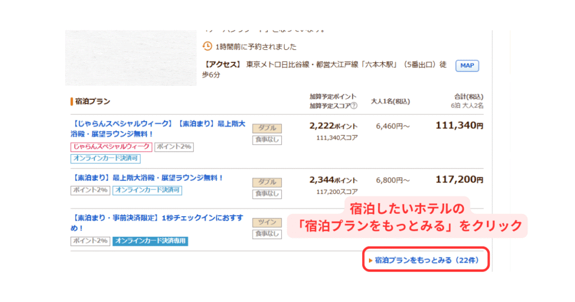Click the help icon next to 加算予定スコア
Viewport: 575px width, 302px height.
[x=354, y=106]
